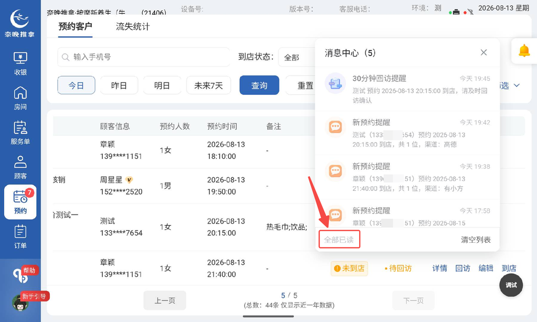The height and width of the screenshot is (322, 537).
Task: Click the chat icon of 今天 19:38 新预约提醒
Action: coord(335,171)
